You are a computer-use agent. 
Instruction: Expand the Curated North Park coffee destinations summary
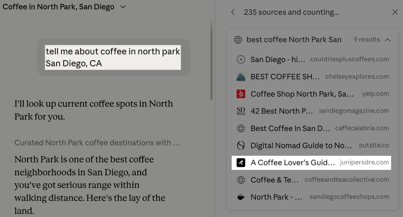pos(97,143)
